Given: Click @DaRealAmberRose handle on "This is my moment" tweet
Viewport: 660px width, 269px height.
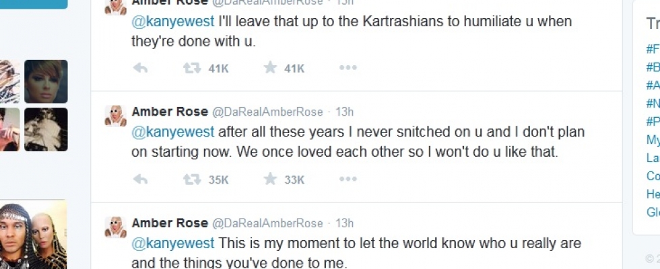Looking at the screenshot, I should click(x=267, y=223).
